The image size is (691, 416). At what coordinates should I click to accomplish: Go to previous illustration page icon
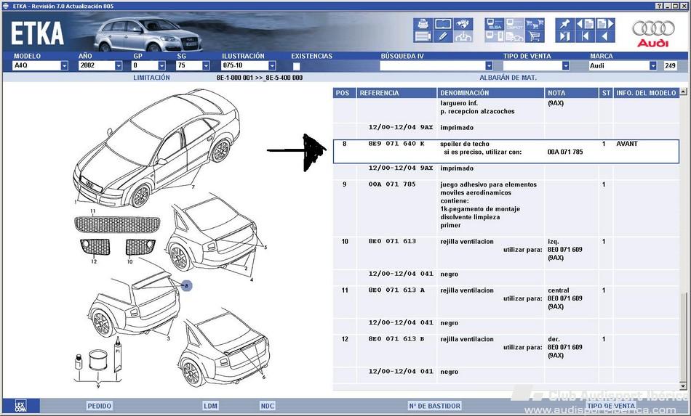[x=586, y=24]
